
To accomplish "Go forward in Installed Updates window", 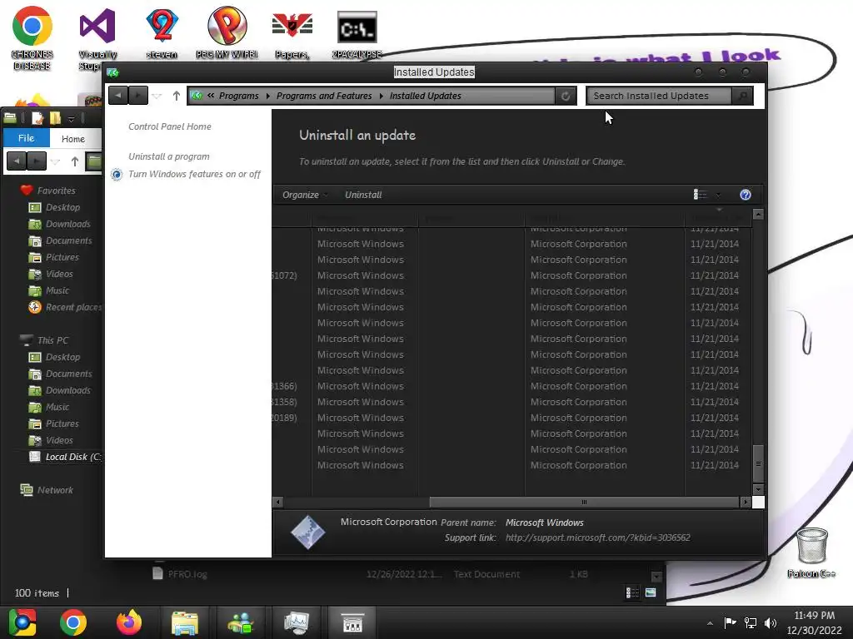I will pyautogui.click(x=138, y=96).
